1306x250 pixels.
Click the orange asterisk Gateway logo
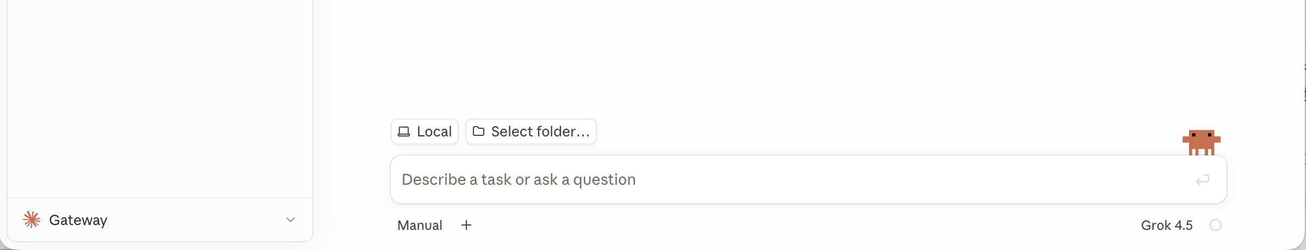[32, 220]
